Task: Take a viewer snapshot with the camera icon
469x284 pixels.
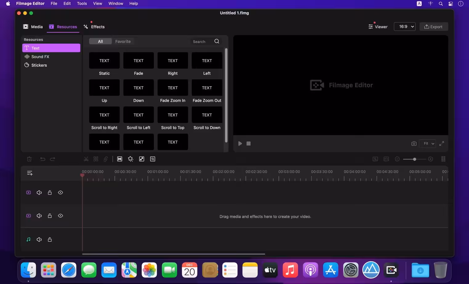Action: click(414, 144)
